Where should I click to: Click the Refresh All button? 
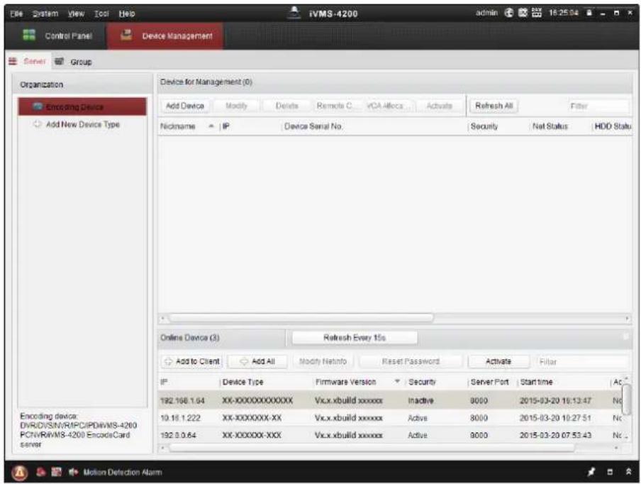[x=494, y=106]
